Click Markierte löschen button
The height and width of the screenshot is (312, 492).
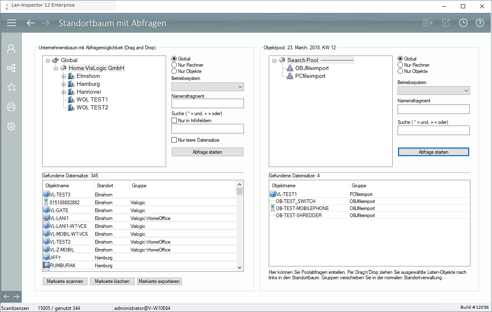(x=112, y=281)
